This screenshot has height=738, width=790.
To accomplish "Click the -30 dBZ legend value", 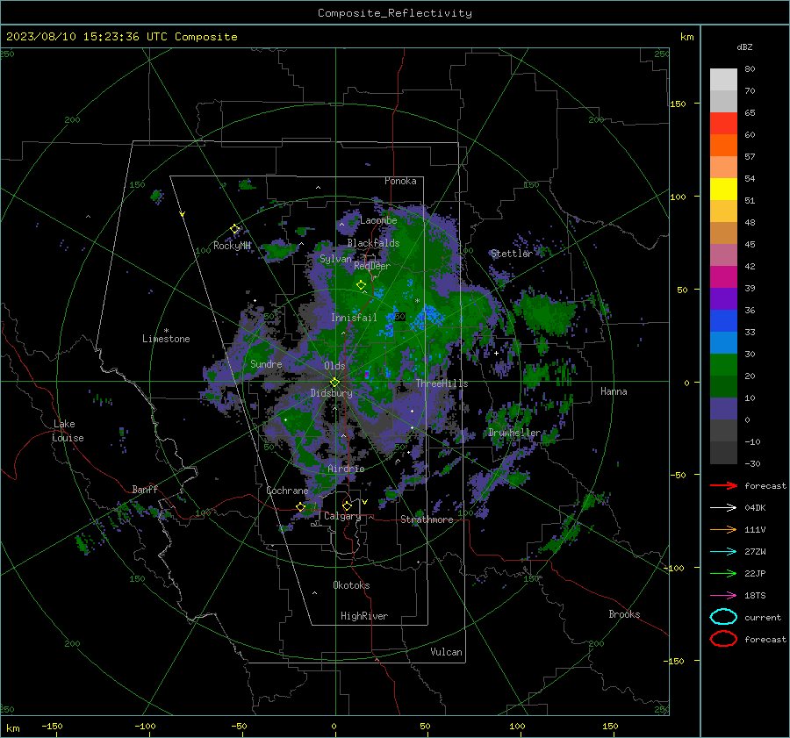I will point(752,463).
